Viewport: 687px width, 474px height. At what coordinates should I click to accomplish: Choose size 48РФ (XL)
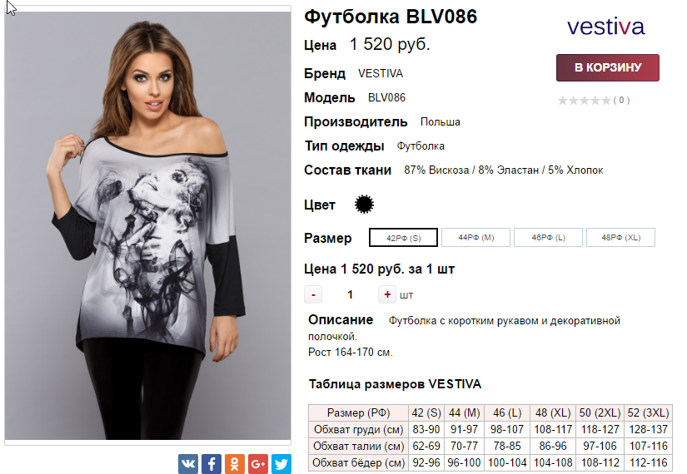(x=621, y=238)
